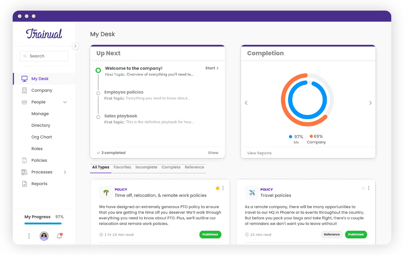Image resolution: width=404 pixels, height=255 pixels.
Task: Click the Reports file icon
Action: pos(24,184)
